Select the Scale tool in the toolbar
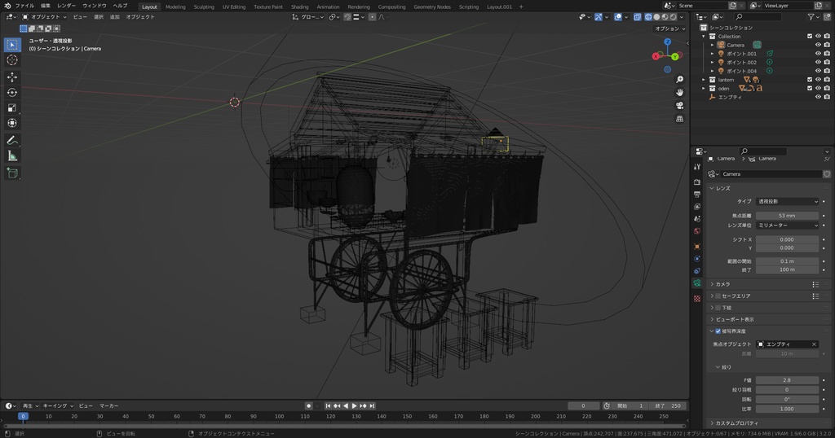This screenshot has height=438, width=835. (x=12, y=107)
